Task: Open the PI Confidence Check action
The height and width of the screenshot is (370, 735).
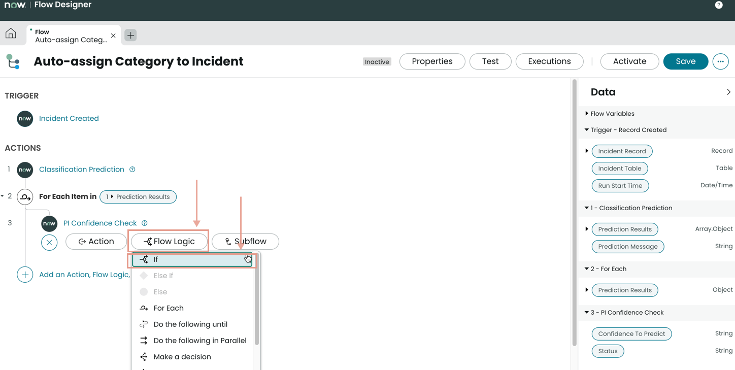Action: point(100,223)
